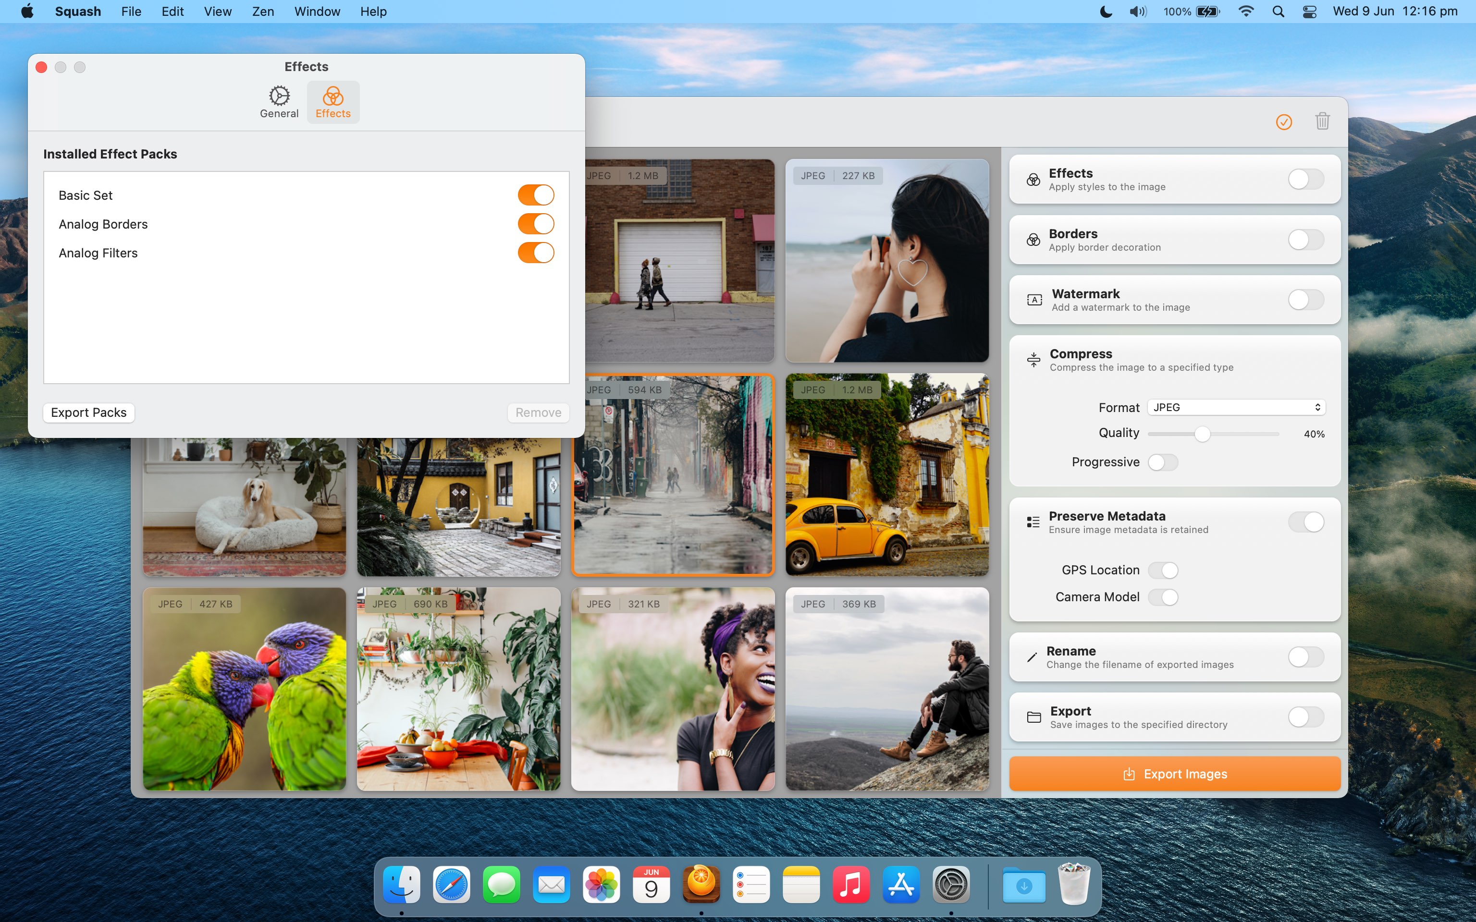The width and height of the screenshot is (1476, 922).
Task: Click the Squash orange icon in Dock
Action: click(x=701, y=884)
